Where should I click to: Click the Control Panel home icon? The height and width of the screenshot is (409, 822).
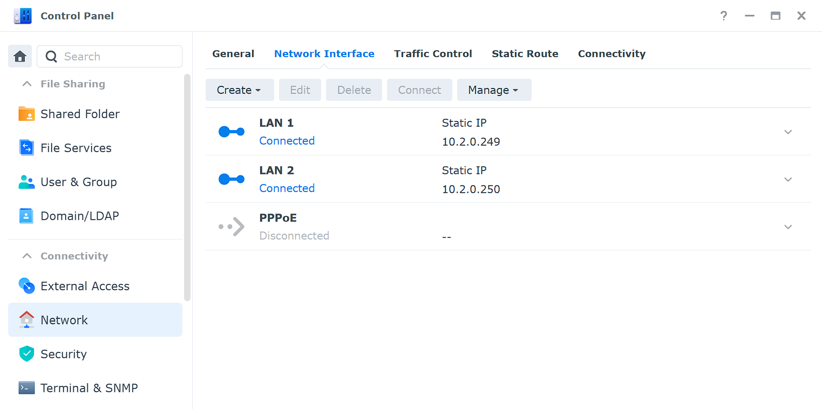click(x=19, y=56)
